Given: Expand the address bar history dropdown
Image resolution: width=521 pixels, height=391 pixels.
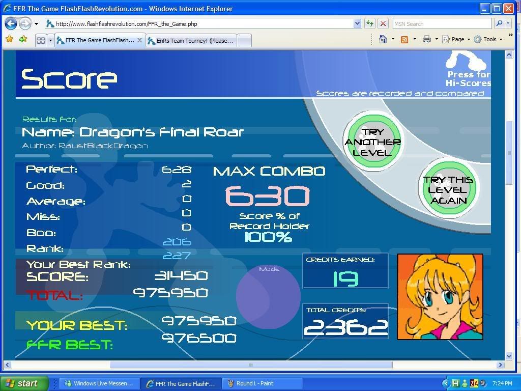Looking at the screenshot, I should tap(357, 23).
